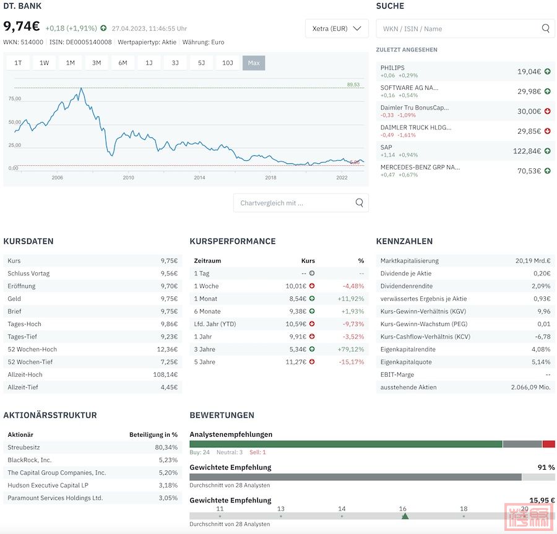
Task: Open the Daimler Tru BonusCap... entry
Action: (465, 111)
